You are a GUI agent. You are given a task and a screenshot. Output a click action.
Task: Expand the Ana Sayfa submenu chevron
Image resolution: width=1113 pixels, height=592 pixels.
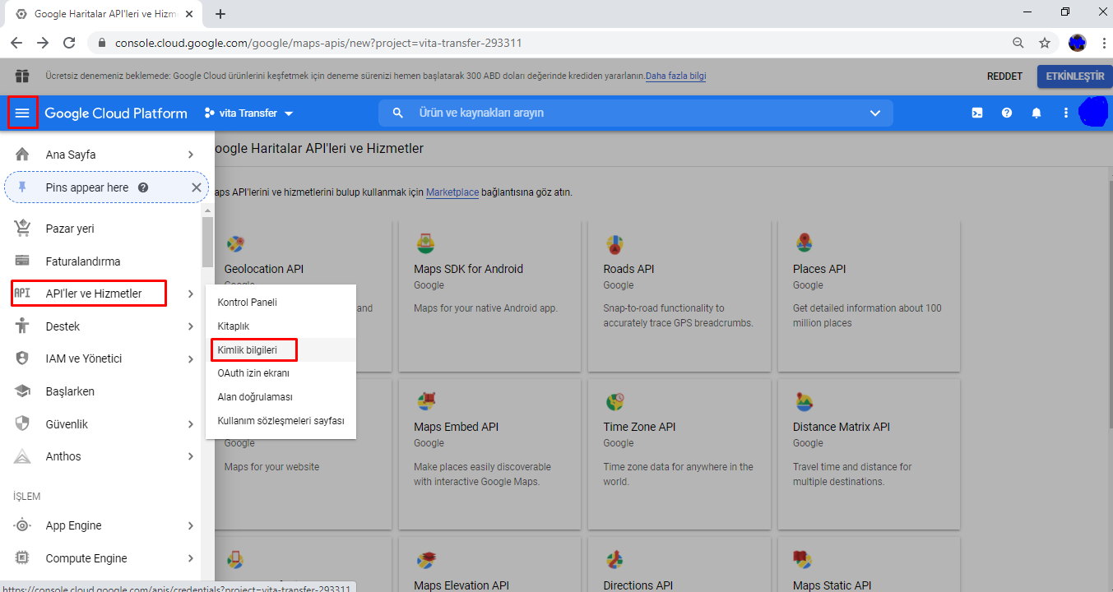(191, 155)
